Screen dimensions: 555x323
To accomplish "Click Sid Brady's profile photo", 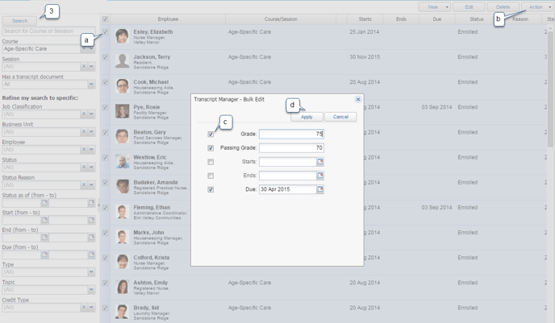I will [x=122, y=312].
